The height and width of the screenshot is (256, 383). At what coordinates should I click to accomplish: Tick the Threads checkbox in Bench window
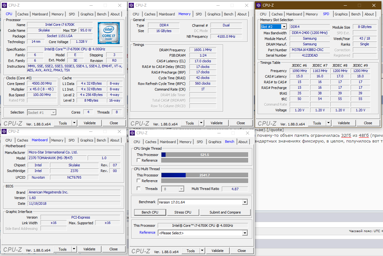tap(139, 189)
